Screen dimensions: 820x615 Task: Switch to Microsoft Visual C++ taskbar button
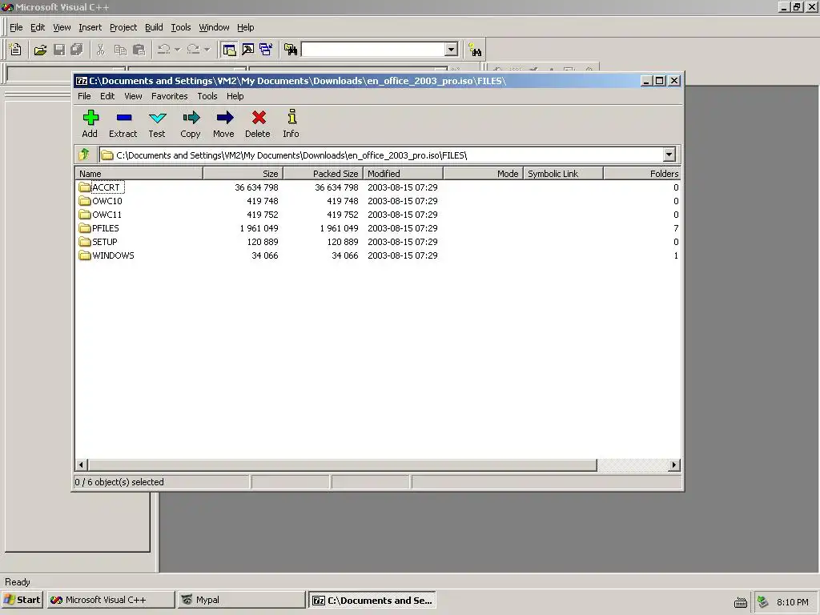click(x=111, y=600)
